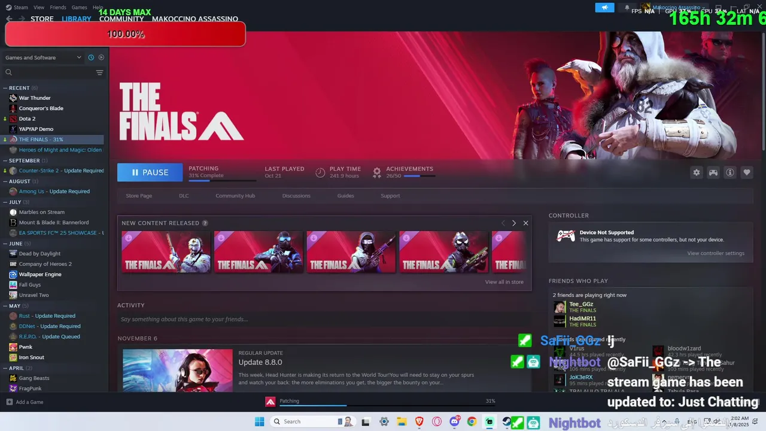Open controller layout icon beside gear

pos(713,172)
